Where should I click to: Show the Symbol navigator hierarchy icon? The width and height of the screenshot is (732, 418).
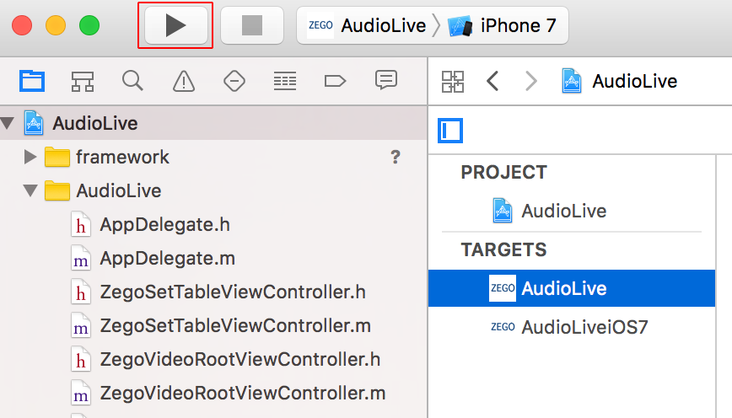point(83,81)
